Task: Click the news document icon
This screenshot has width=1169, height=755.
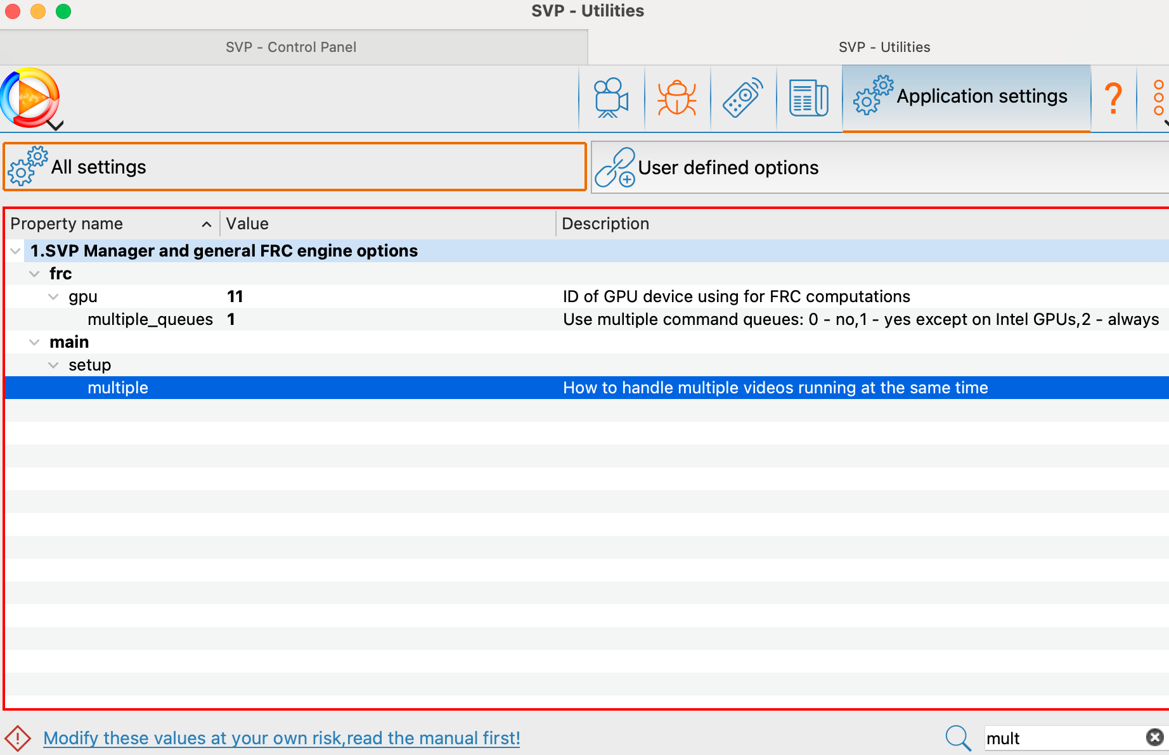Action: pos(808,98)
